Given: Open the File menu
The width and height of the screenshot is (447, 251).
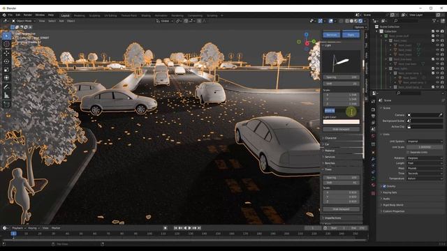Looking at the screenshot, I should point(10,15).
